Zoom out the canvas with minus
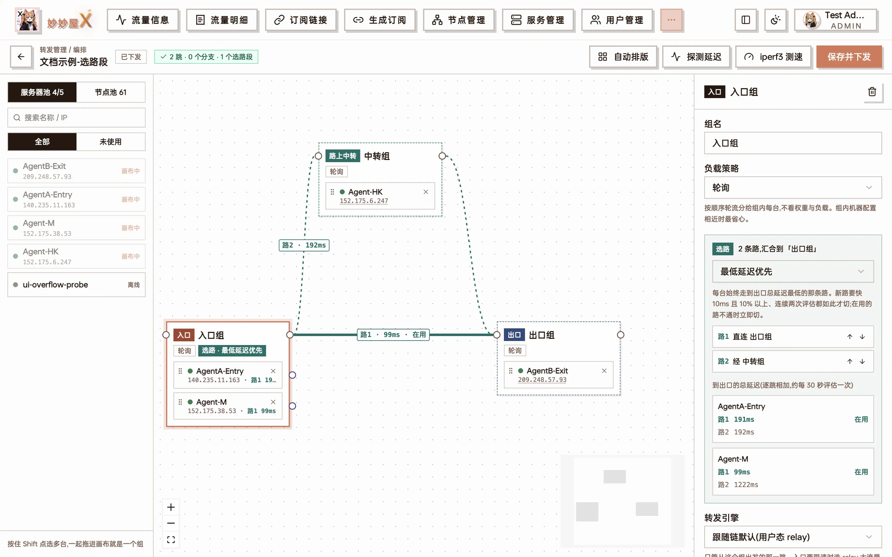This screenshot has height=557, width=892. click(x=171, y=523)
